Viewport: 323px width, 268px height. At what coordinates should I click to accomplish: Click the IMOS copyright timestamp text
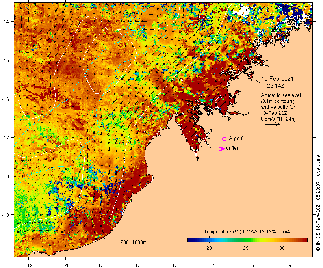tap(318, 203)
